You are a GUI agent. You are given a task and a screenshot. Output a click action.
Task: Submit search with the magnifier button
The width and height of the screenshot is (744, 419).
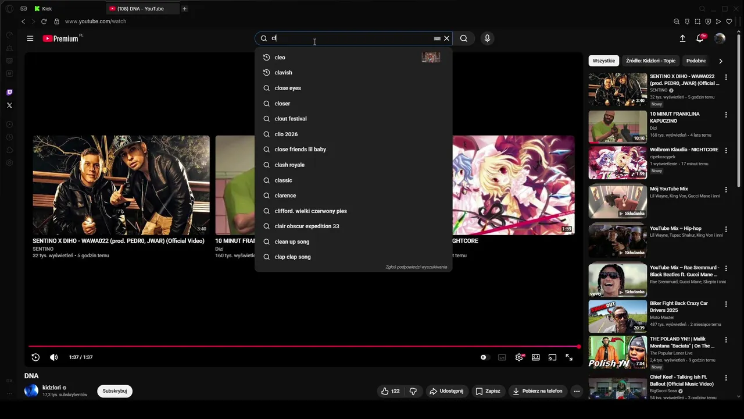(464, 38)
